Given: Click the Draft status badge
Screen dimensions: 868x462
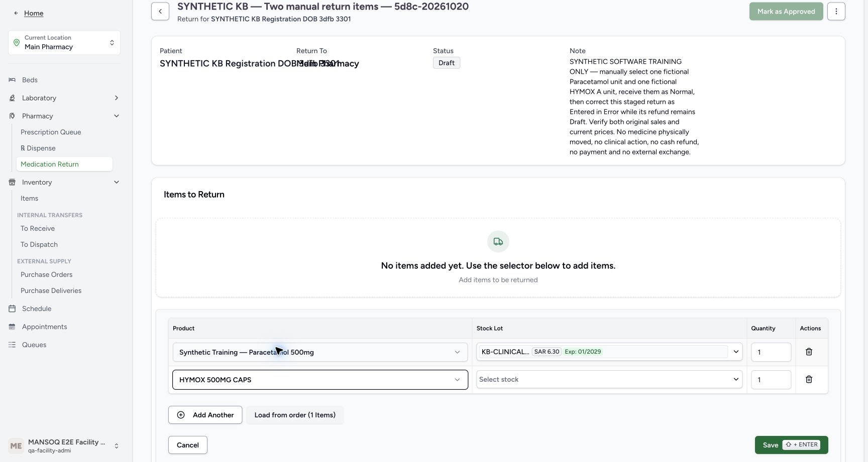Looking at the screenshot, I should pos(447,63).
